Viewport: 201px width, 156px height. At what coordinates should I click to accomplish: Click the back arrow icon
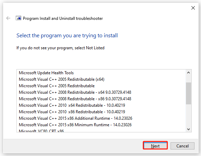pyautogui.click(x=8, y=18)
